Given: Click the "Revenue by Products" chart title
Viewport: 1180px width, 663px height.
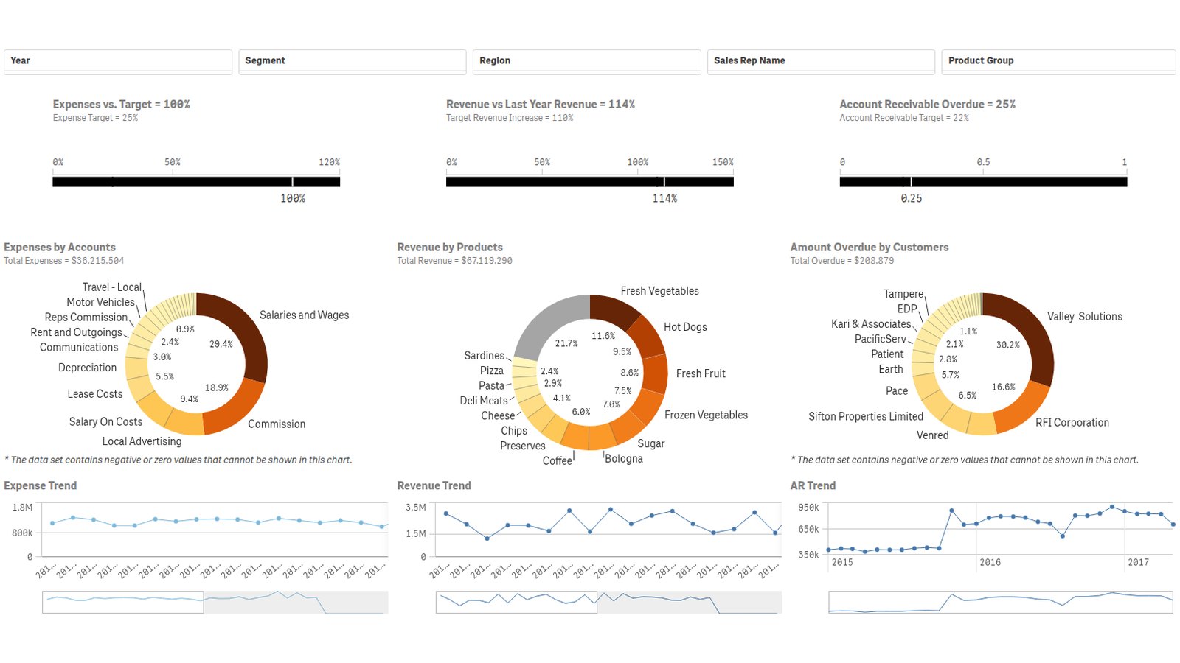Looking at the screenshot, I should pos(450,248).
